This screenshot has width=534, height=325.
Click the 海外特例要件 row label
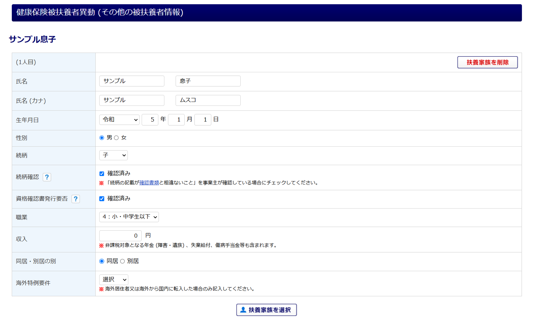click(33, 283)
